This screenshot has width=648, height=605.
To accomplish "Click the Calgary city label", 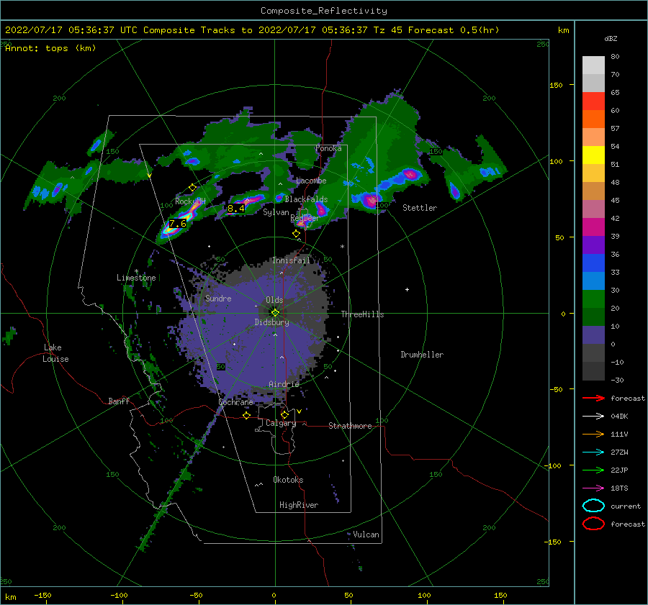I will [281, 423].
